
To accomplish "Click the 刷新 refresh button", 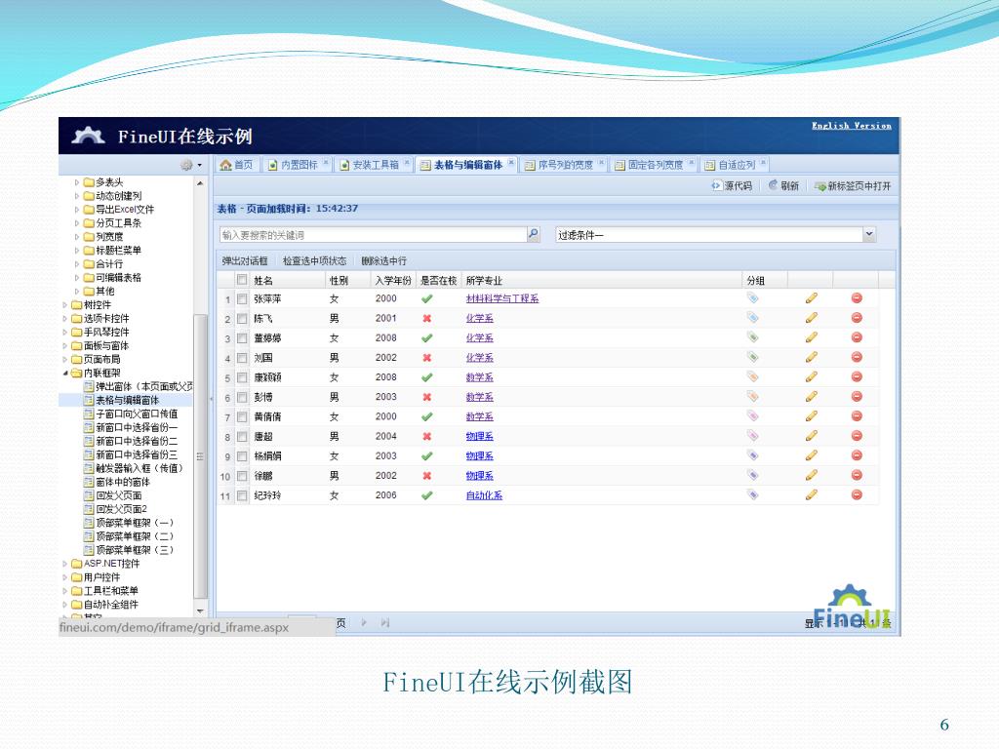I will [x=783, y=185].
